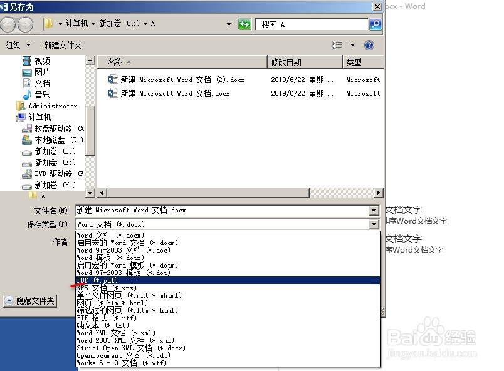Choose 纯文本 (*.txt) option
Screen dimensions: 504x371
tap(228, 325)
